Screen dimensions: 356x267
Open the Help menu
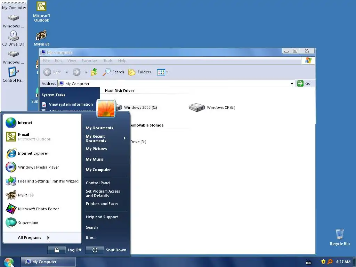pyautogui.click(x=122, y=60)
